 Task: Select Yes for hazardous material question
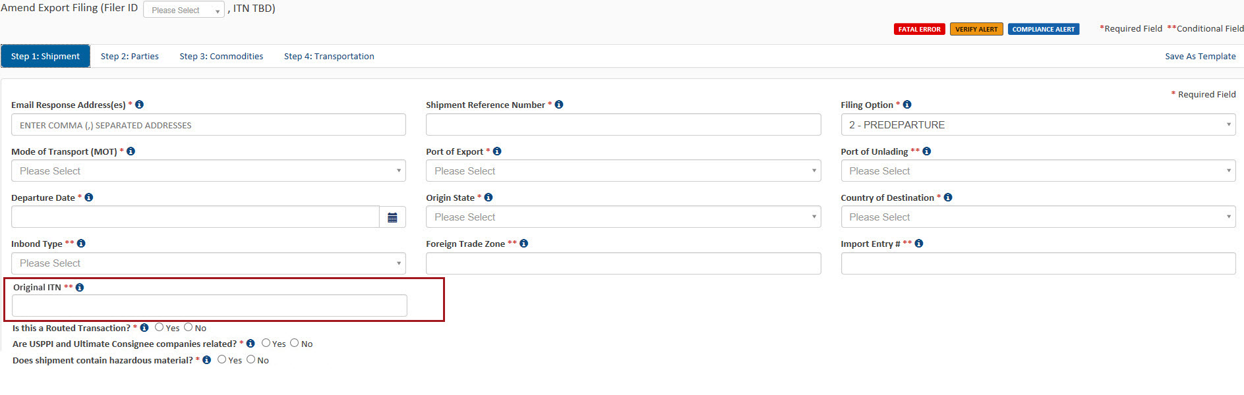coord(222,359)
